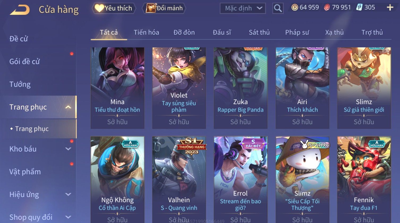Expand the Hiệu ứng sidebar section
Screen dimensions: 400x223
(68, 195)
